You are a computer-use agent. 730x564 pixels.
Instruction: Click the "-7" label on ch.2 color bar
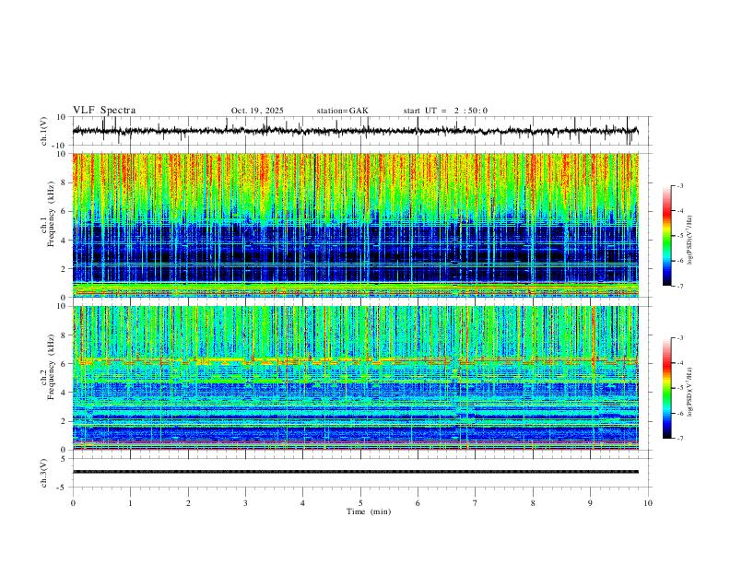pos(679,438)
